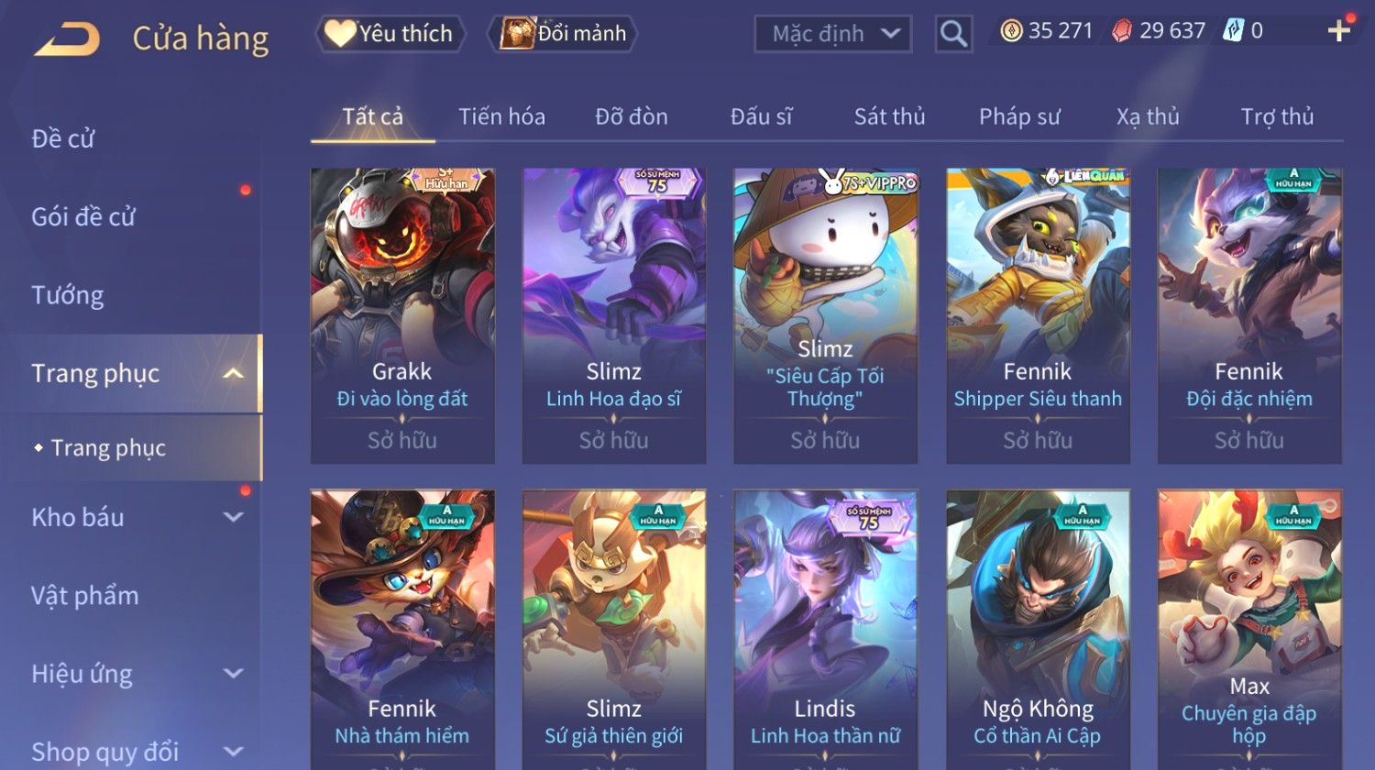Expand the Kho báu sidebar section

234,517
